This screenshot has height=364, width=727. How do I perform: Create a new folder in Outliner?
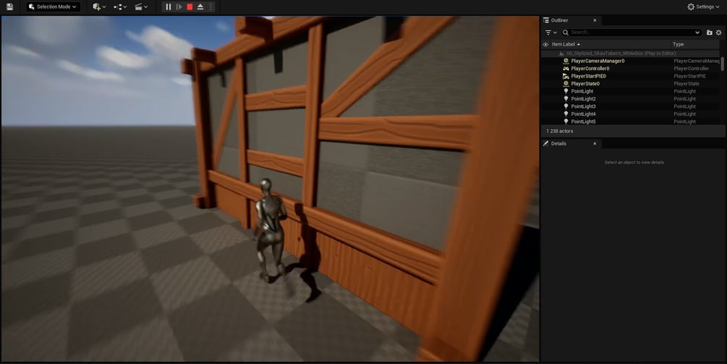pos(710,33)
